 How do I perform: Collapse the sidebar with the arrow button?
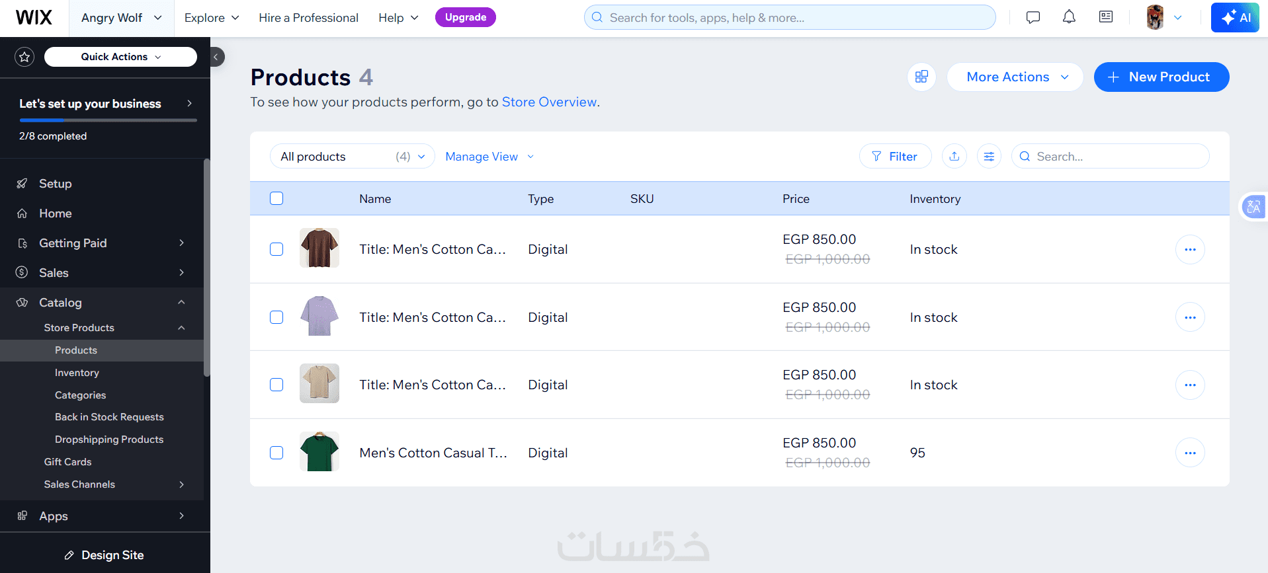(216, 57)
